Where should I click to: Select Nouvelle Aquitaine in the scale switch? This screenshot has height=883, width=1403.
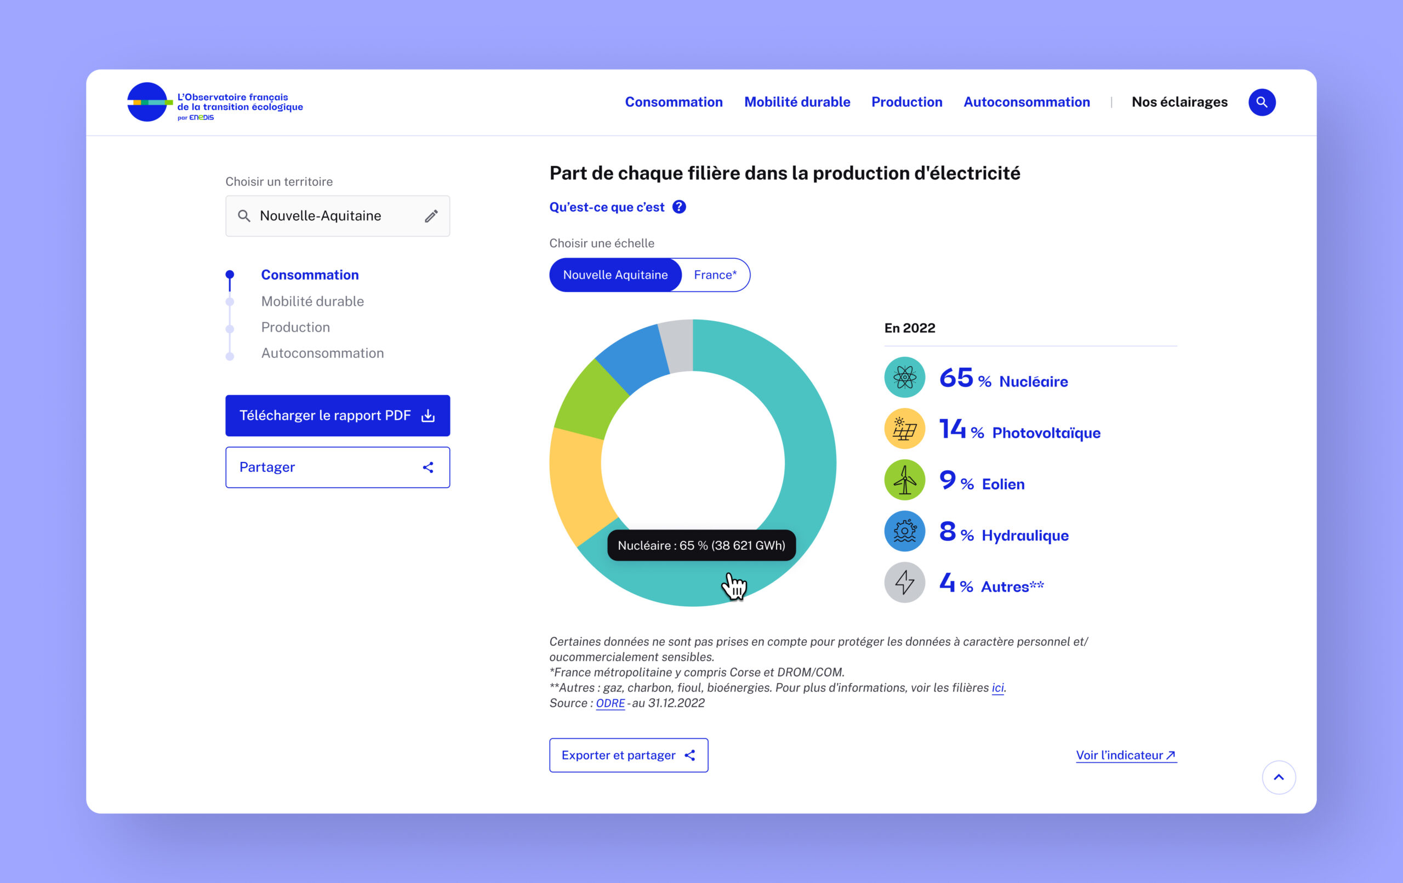coord(615,275)
